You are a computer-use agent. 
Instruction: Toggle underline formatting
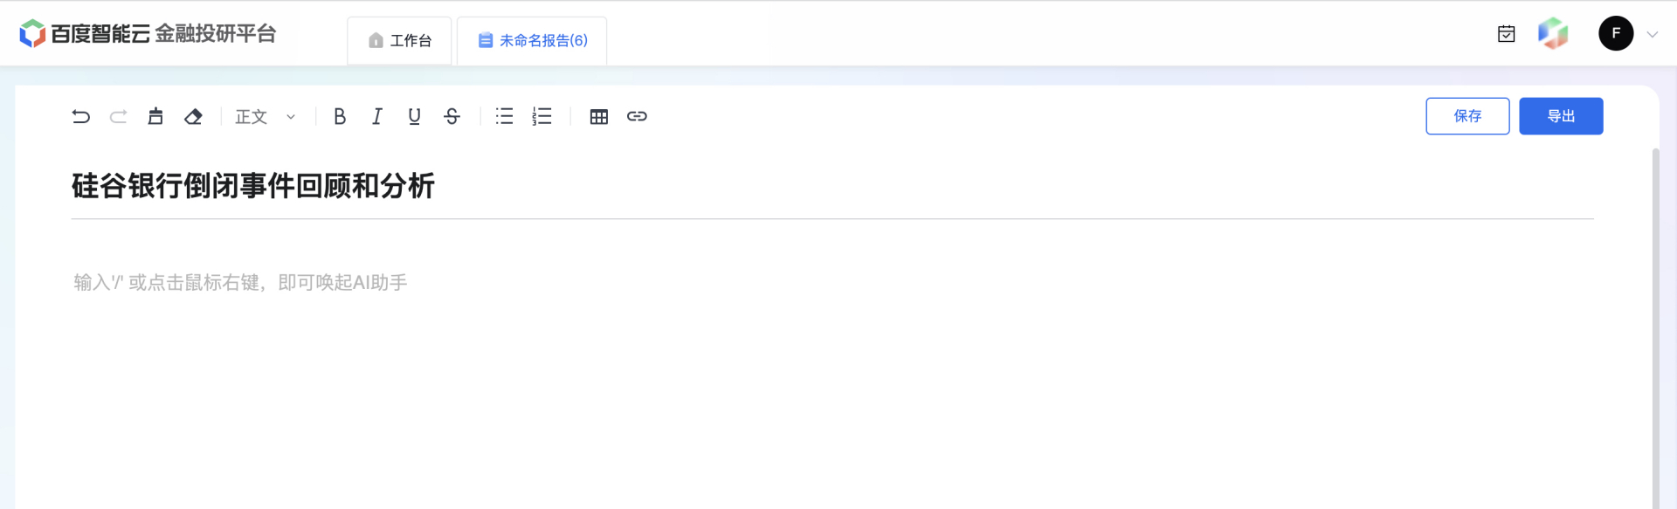tap(414, 116)
